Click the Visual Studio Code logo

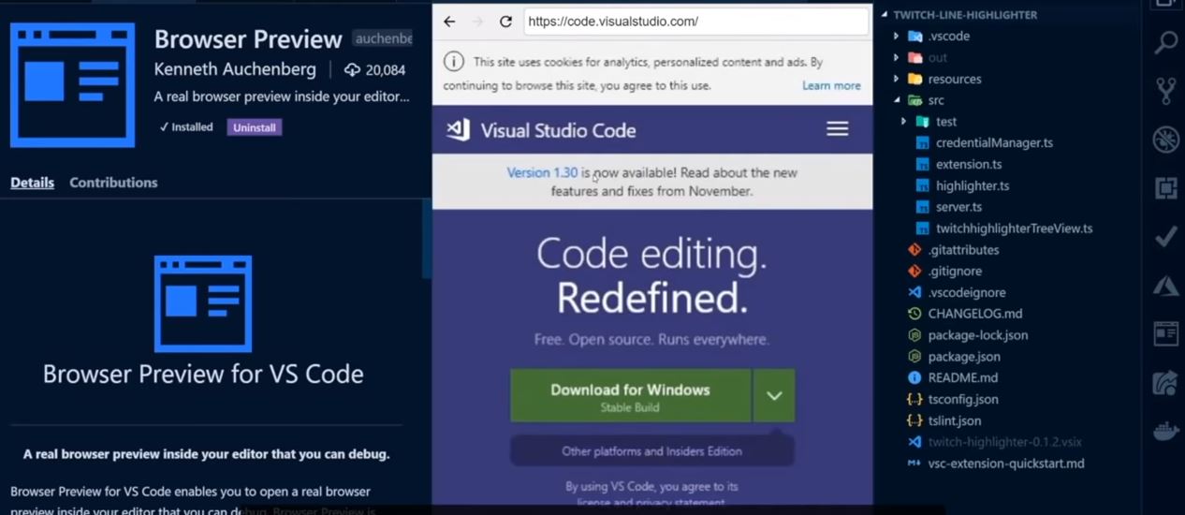pyautogui.click(x=458, y=130)
